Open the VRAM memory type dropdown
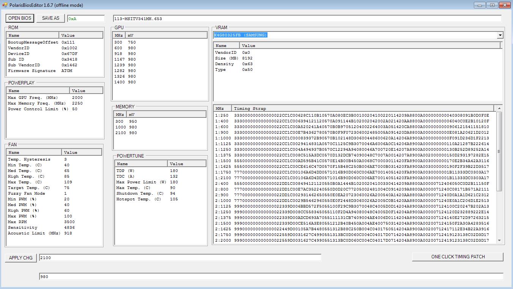This screenshot has width=513, height=289. [x=500, y=35]
